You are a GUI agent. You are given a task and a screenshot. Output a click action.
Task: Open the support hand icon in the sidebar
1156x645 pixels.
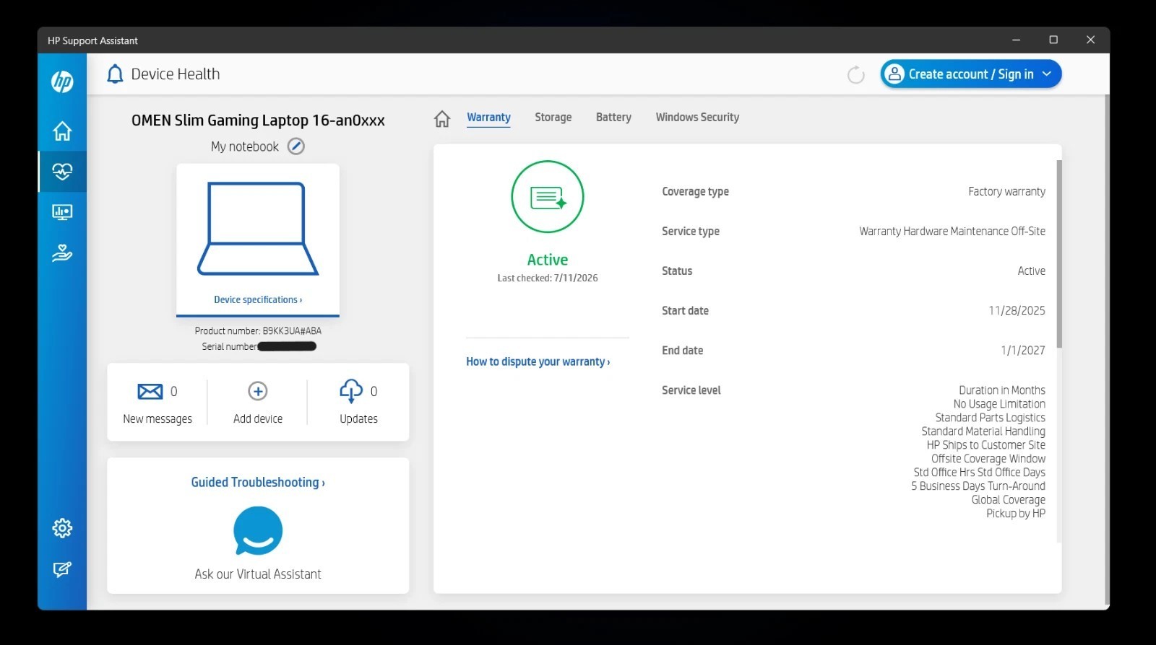[62, 253]
